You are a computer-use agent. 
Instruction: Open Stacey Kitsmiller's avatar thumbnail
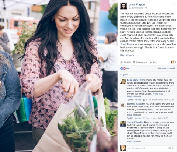[123, 124]
